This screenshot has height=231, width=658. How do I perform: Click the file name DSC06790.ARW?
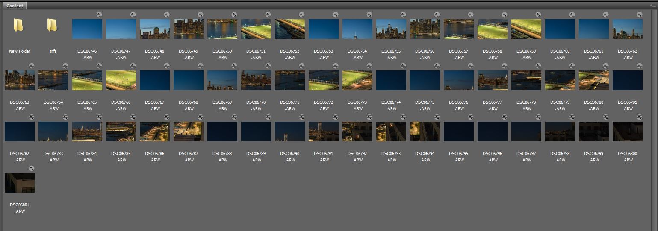point(290,157)
